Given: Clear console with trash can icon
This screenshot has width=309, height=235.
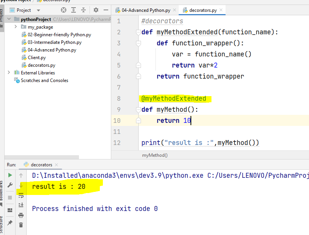Looking at the screenshot, I should tap(21, 225).
